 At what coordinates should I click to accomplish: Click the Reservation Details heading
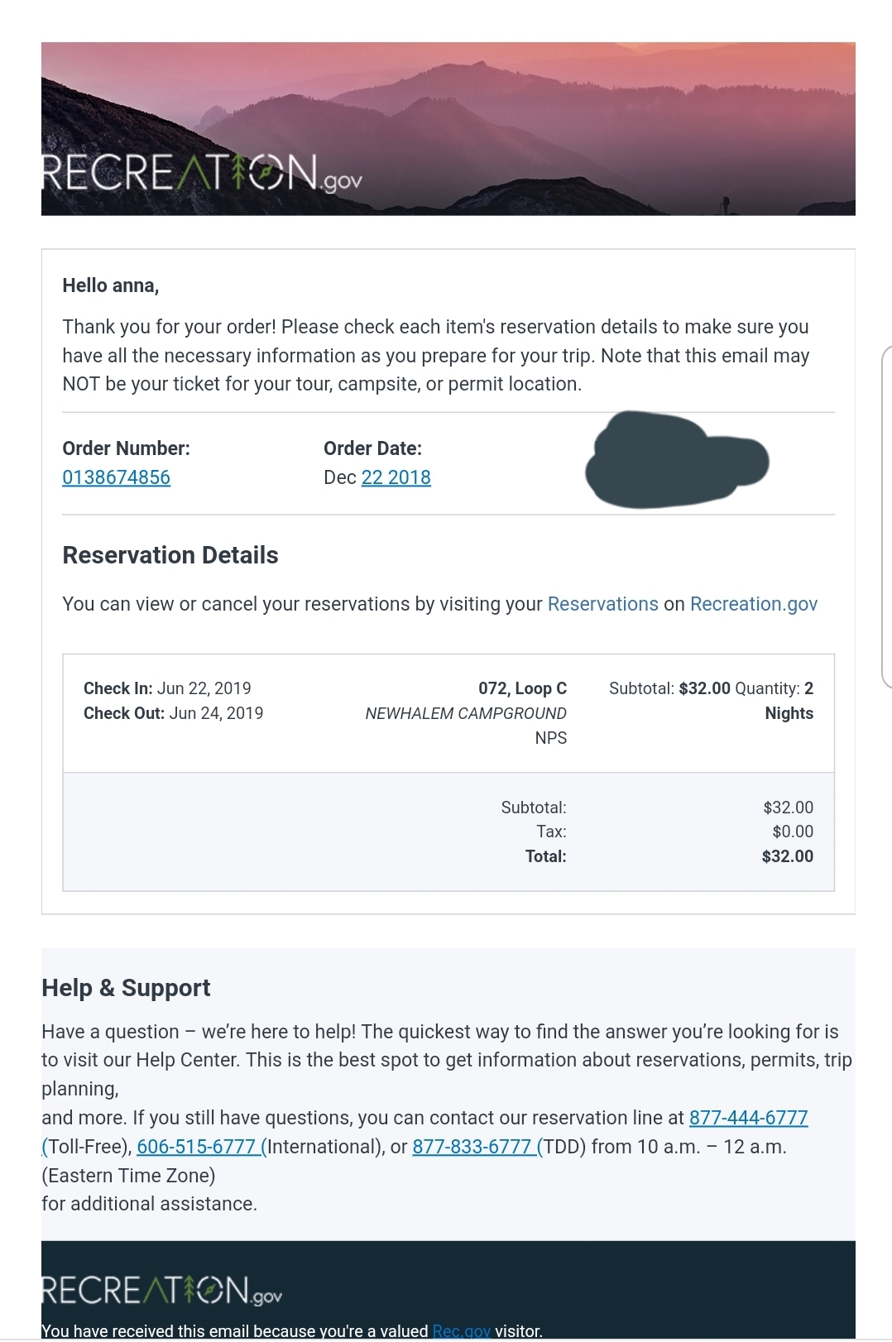pos(170,555)
